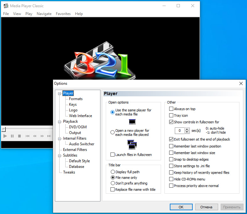Collapse the Subtitles tree node
247x214 pixels.
pyautogui.click(x=60, y=156)
